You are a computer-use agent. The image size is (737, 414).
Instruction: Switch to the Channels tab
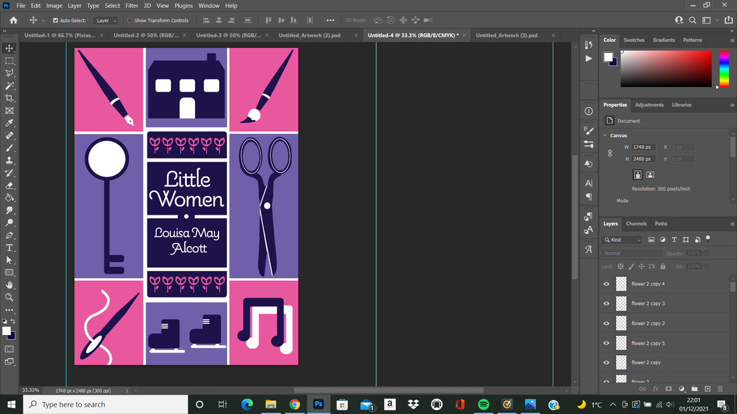click(636, 224)
